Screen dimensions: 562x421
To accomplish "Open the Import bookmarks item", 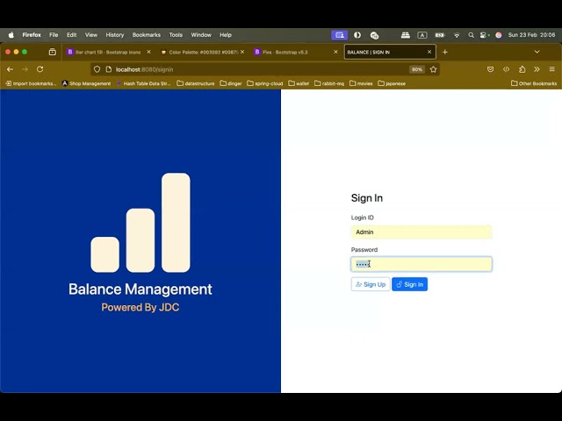I will [31, 83].
